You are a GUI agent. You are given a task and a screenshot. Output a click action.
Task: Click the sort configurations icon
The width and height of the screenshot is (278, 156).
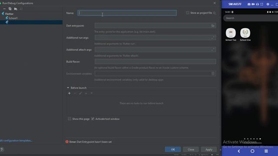click(21, 9)
